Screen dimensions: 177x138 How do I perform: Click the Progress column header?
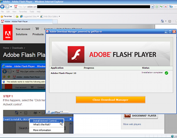pos(89,68)
